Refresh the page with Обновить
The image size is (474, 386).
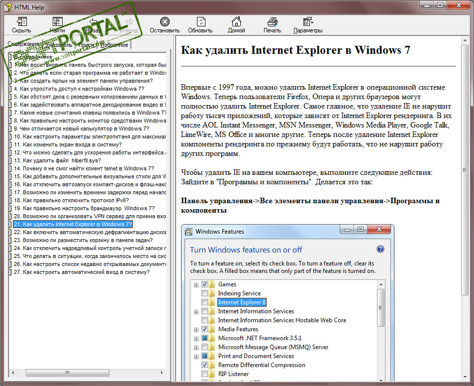click(201, 22)
